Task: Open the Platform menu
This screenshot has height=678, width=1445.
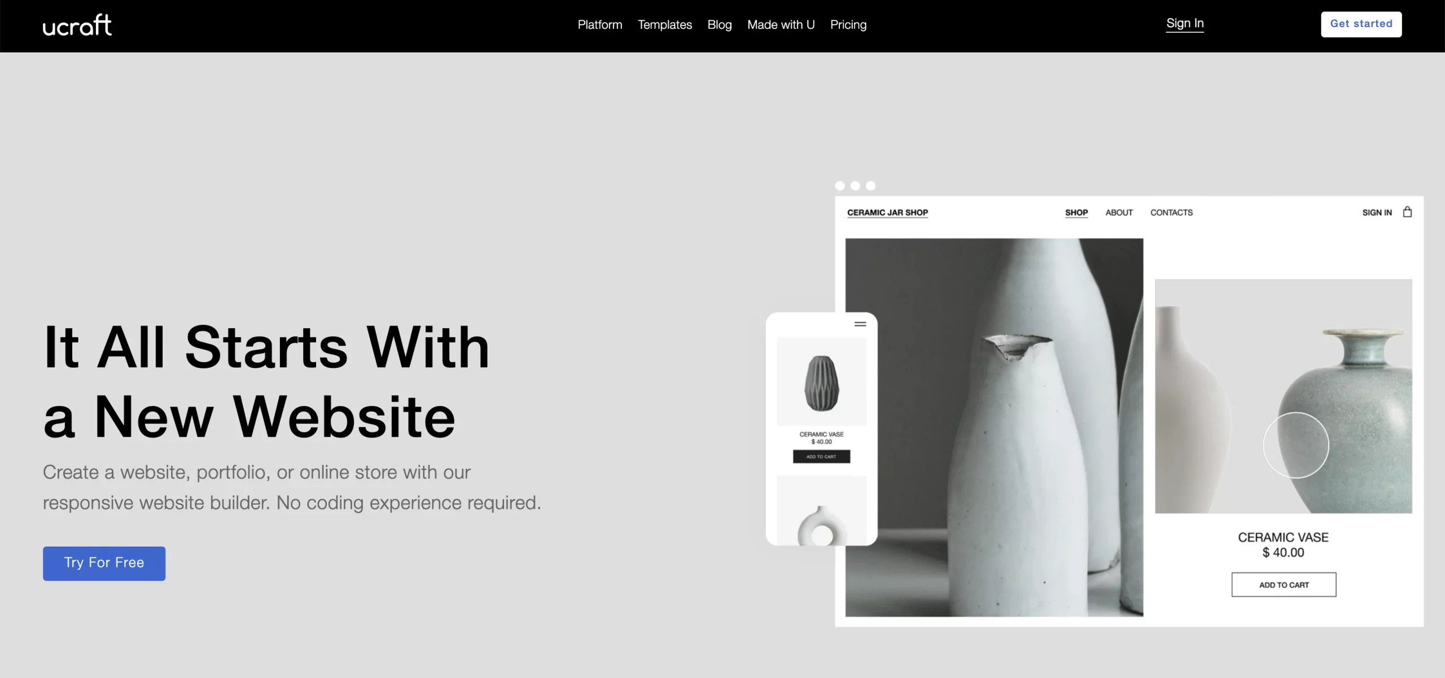Action: pos(600,25)
